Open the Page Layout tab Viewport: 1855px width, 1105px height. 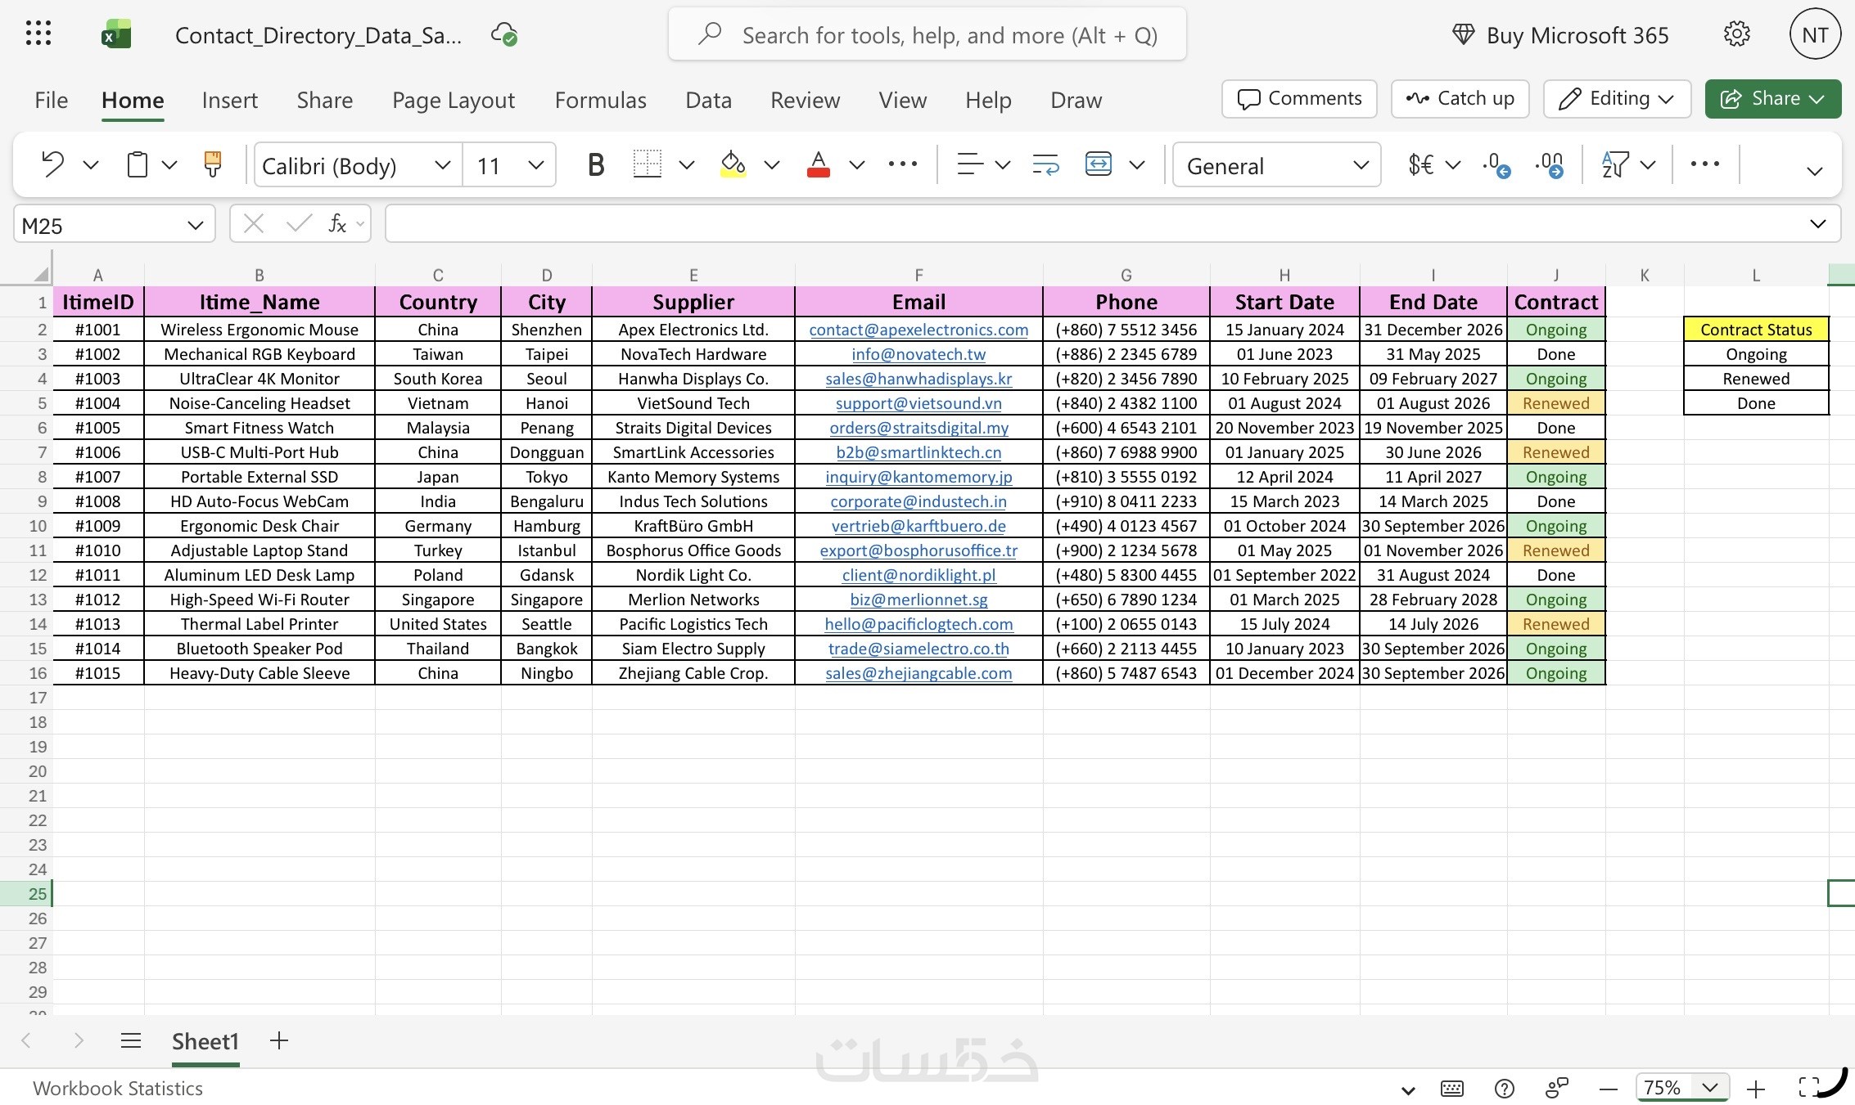pos(453,100)
